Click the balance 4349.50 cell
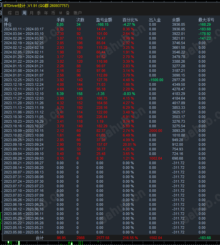This screenshot has width=220, height=245. [178, 84]
